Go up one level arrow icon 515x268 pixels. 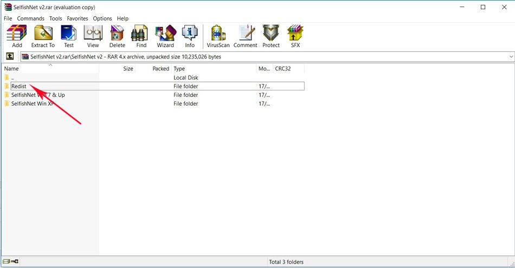(10, 56)
